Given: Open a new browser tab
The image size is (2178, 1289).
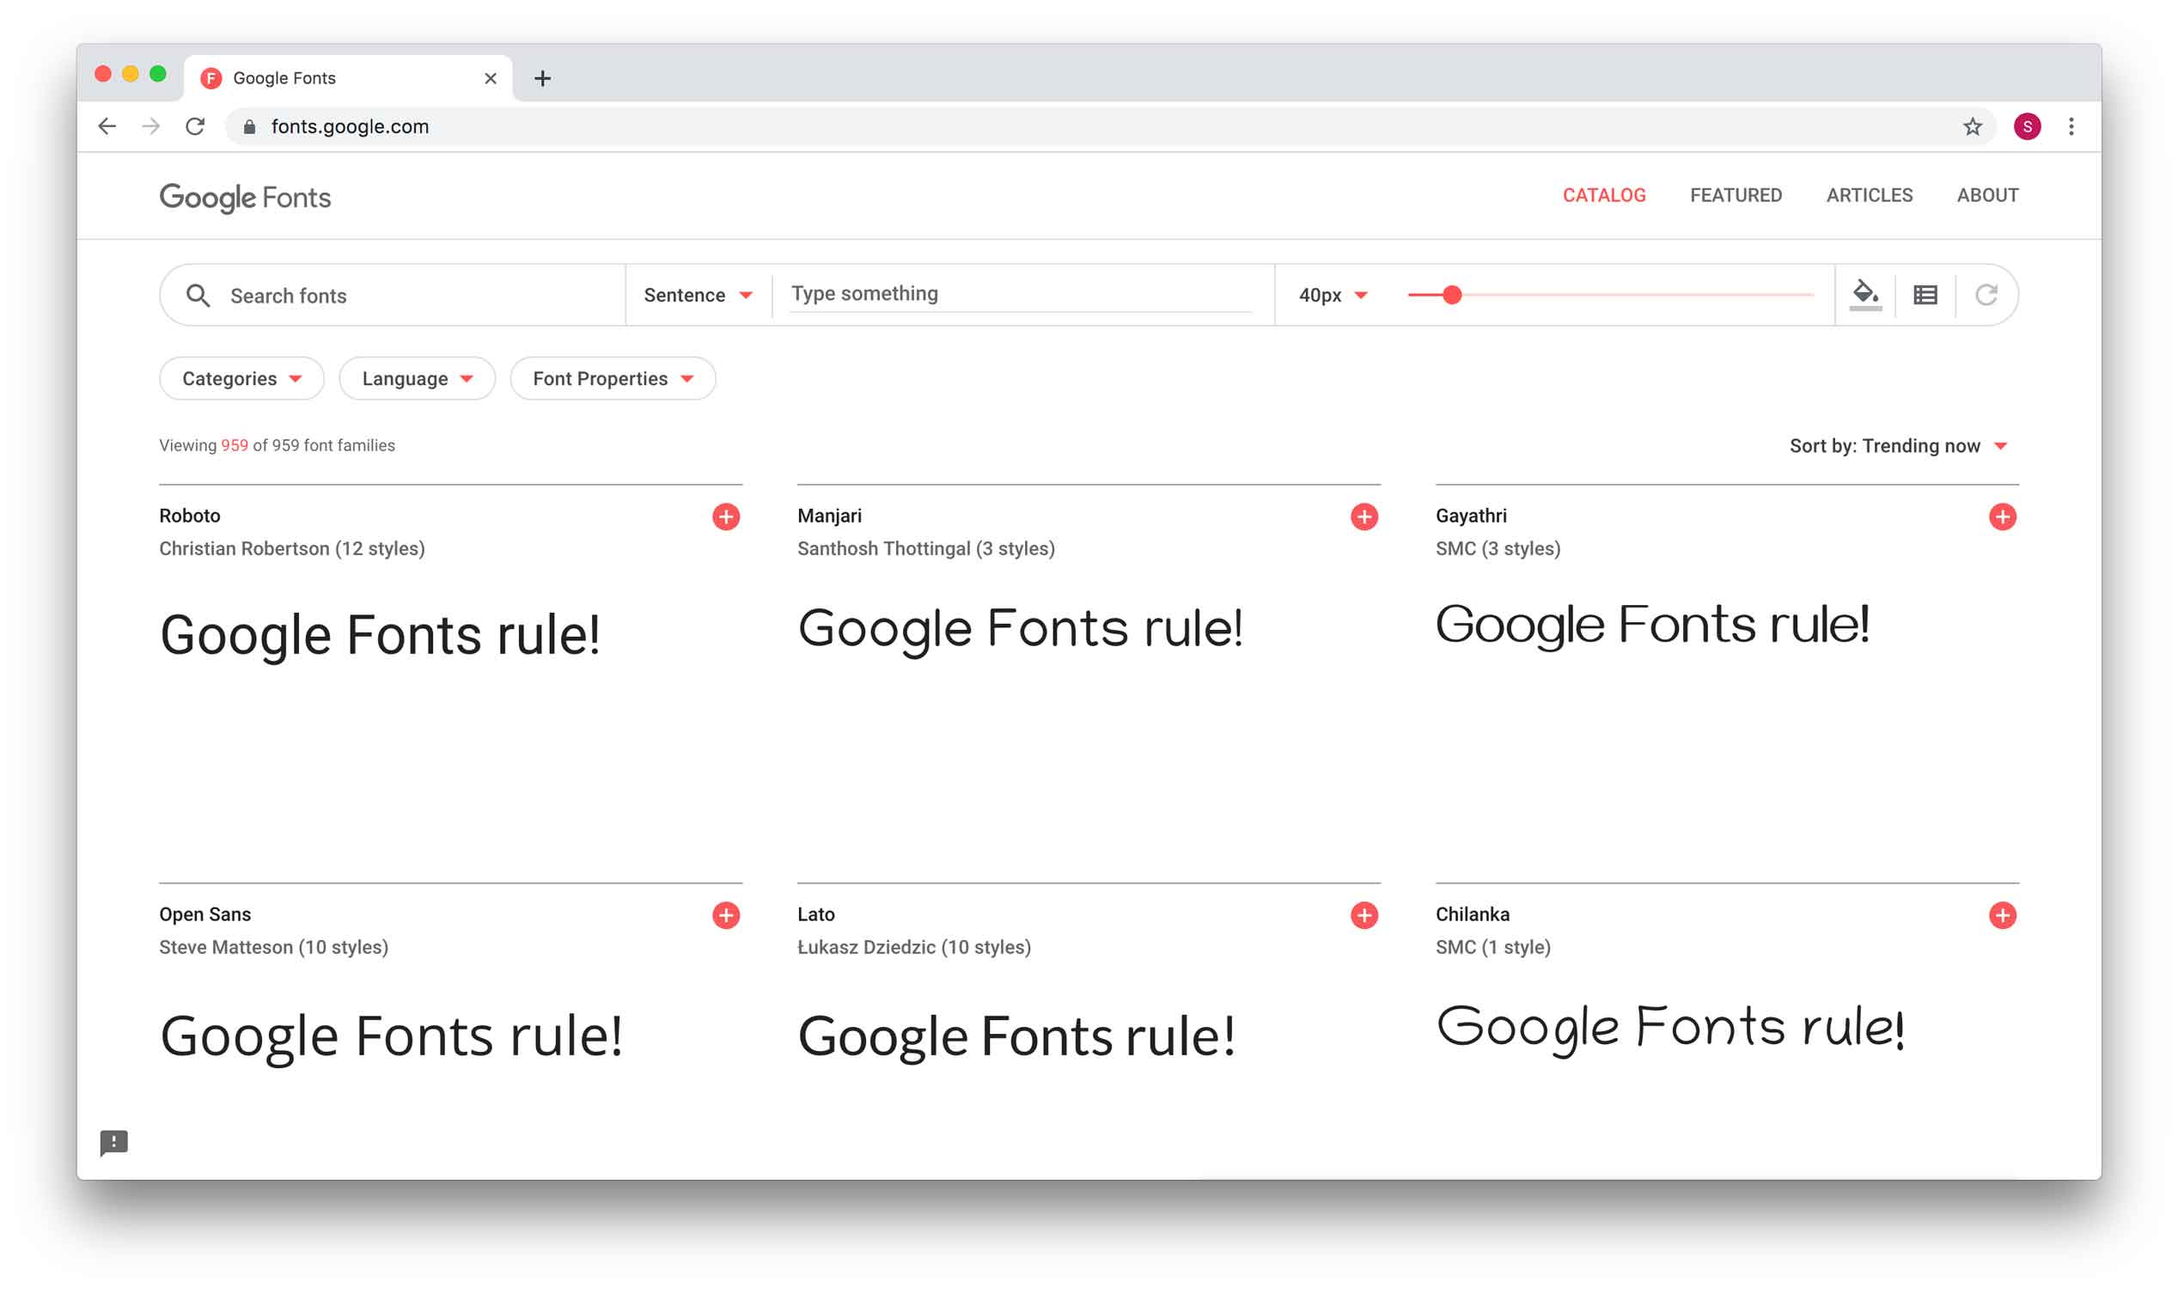Looking at the screenshot, I should (543, 78).
